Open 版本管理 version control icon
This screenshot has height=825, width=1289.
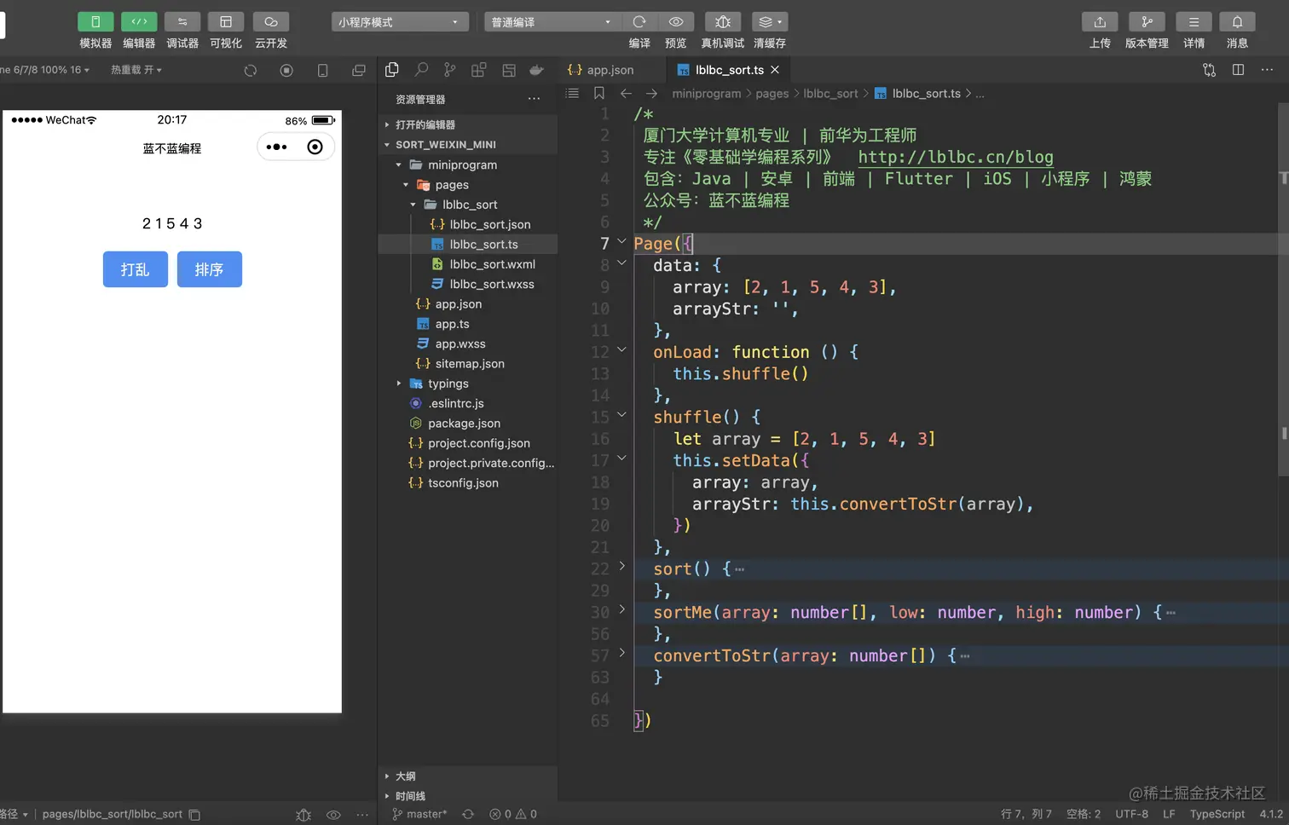point(1147,21)
